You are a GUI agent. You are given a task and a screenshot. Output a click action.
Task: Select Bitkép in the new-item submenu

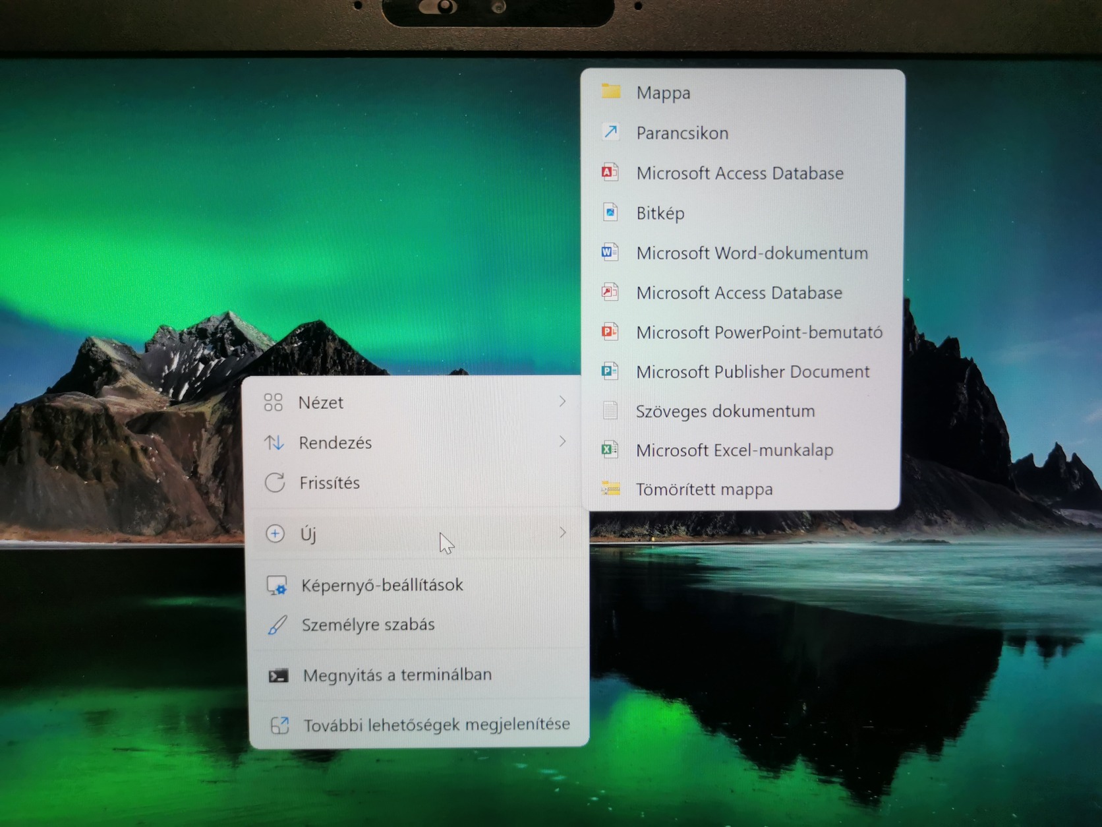742,213
